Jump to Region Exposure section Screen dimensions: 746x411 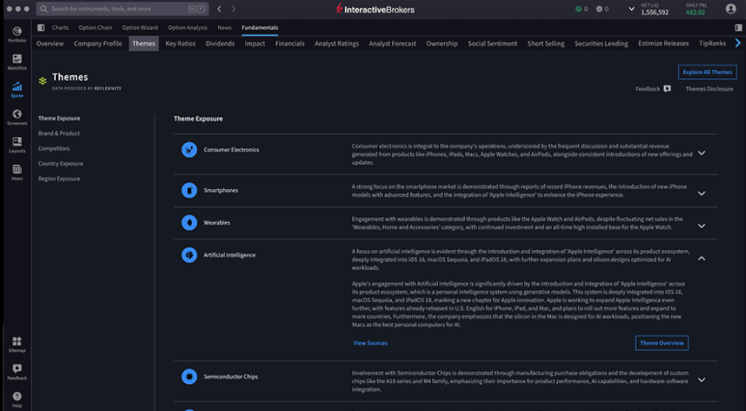(59, 179)
